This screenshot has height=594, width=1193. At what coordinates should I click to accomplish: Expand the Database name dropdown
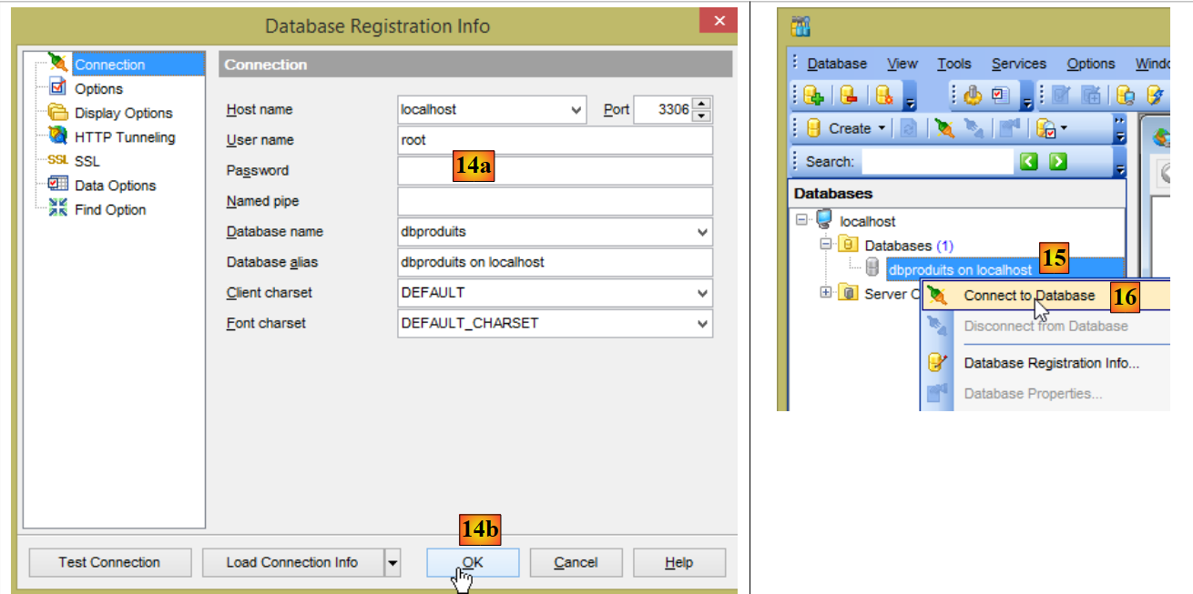click(702, 232)
